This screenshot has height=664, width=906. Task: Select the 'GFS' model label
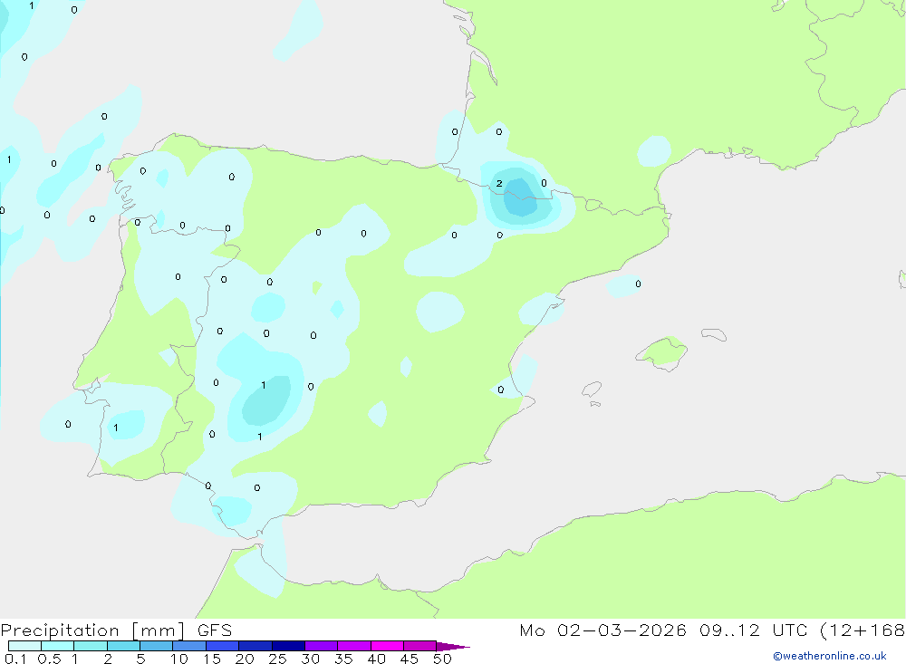pyautogui.click(x=215, y=630)
